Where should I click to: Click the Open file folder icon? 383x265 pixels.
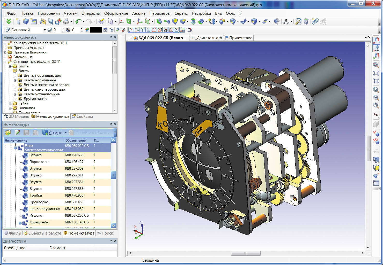43,22
